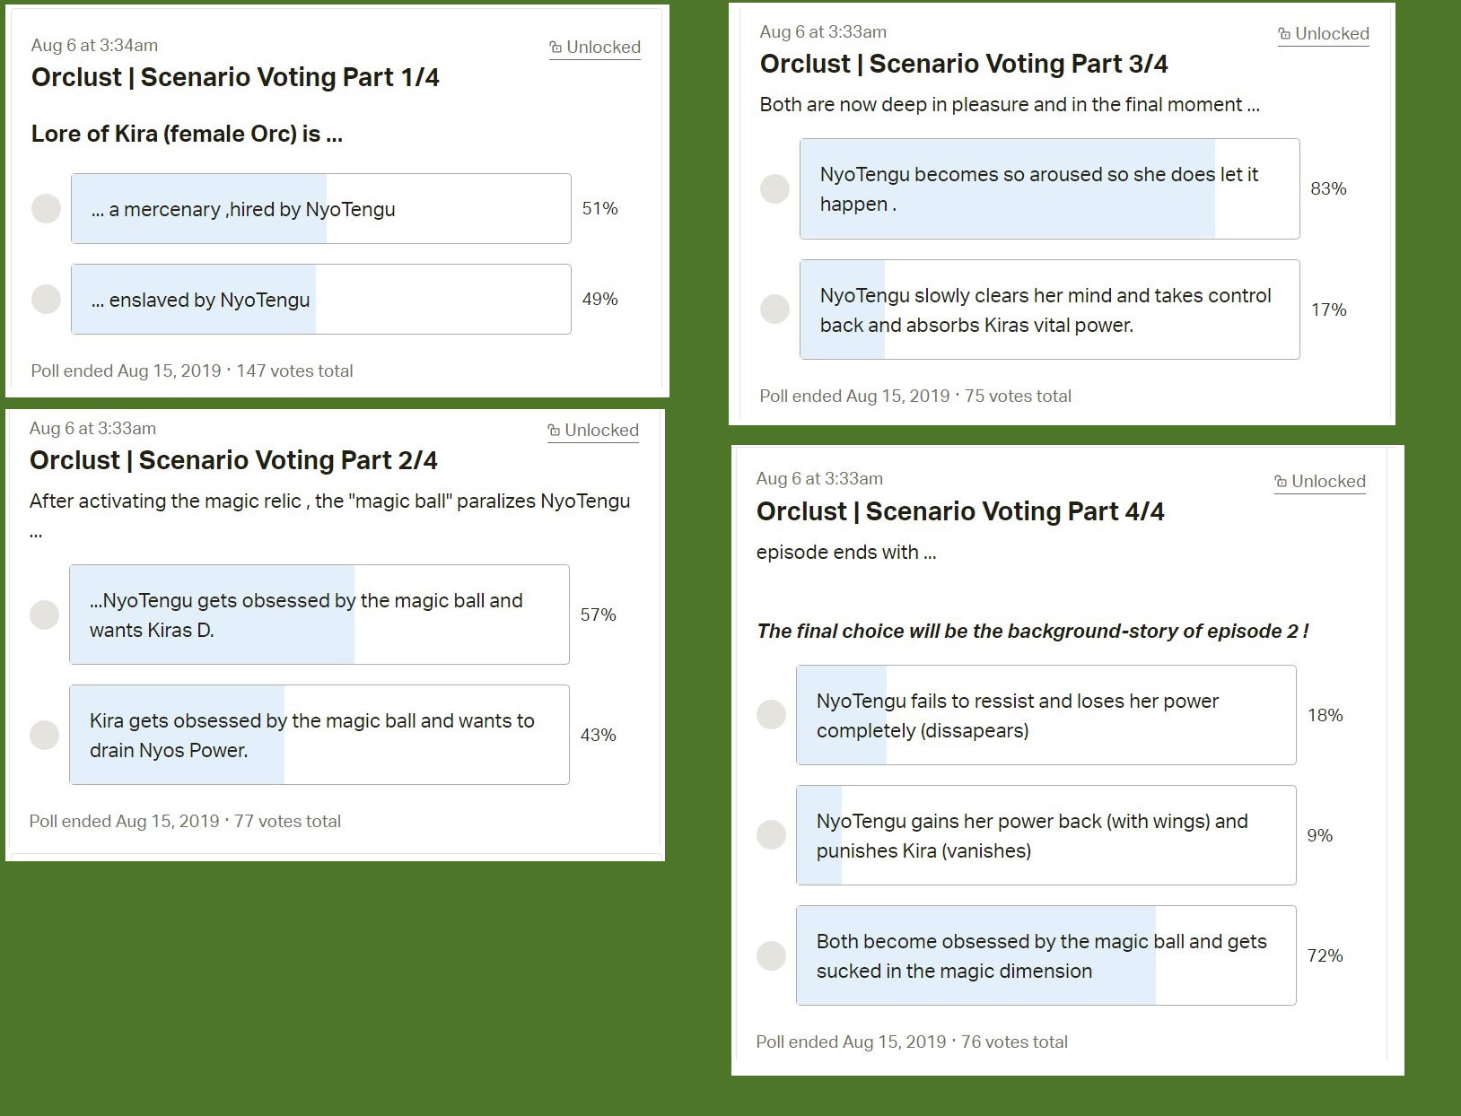The image size is (1461, 1116).
Task: Open Orclust Scenario Voting Part 3/4 title
Action: (x=964, y=64)
